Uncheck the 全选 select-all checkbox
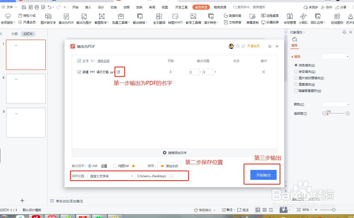The image size is (354, 218). tap(79, 61)
